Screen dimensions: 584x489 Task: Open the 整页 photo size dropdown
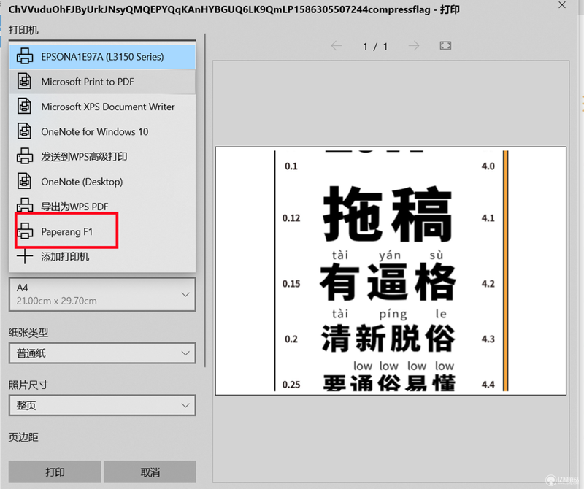[102, 405]
